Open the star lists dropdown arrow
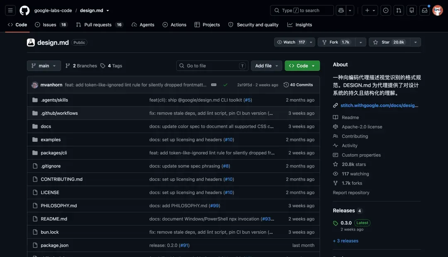448x257 pixels. [x=415, y=42]
